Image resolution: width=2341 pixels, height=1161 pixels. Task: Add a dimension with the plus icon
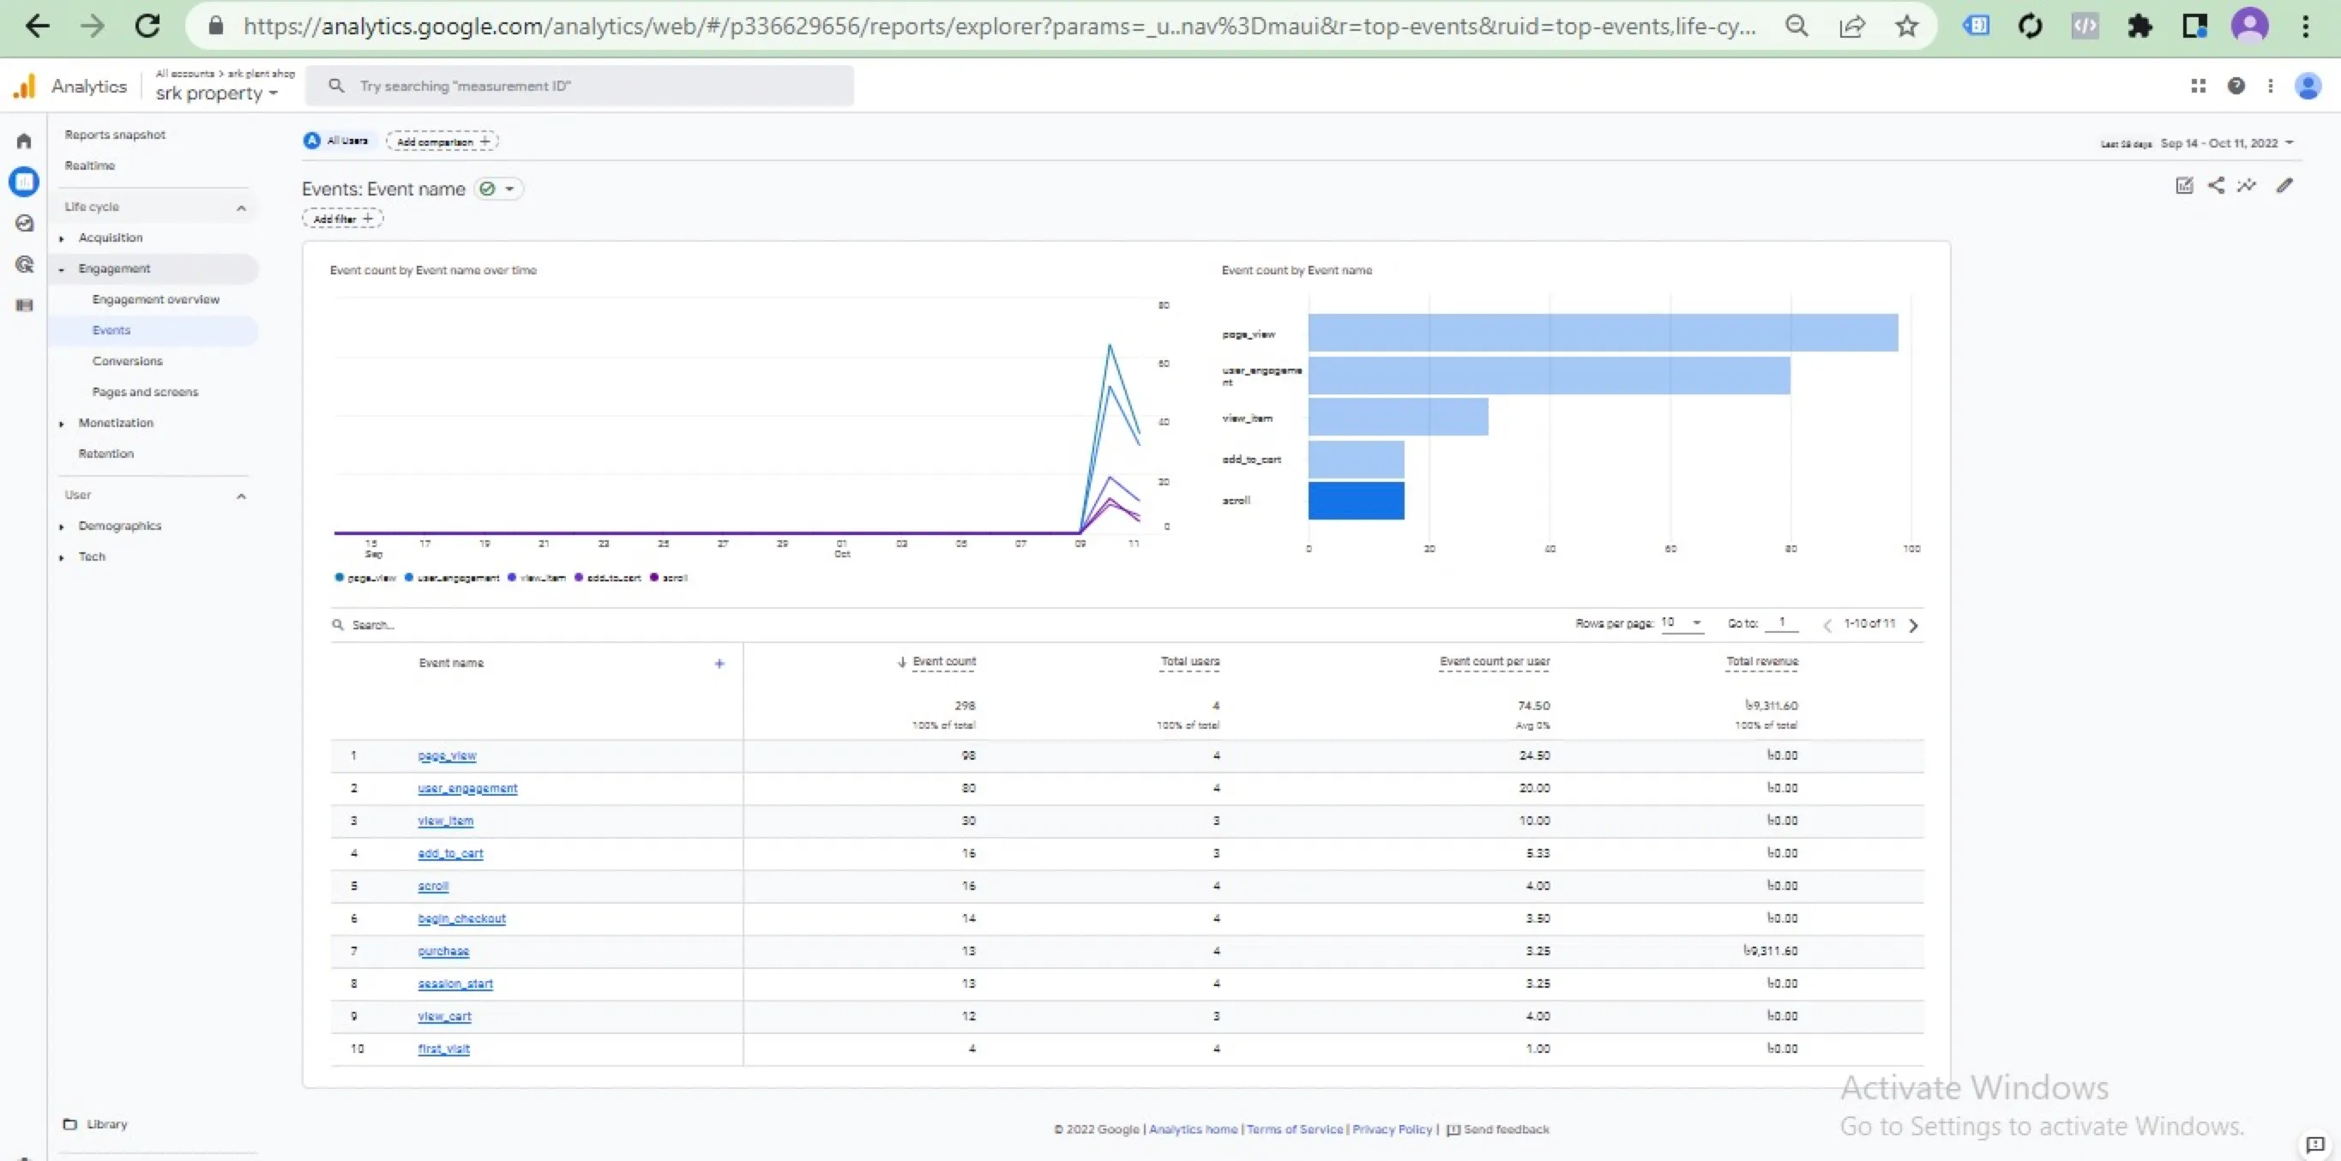(719, 663)
